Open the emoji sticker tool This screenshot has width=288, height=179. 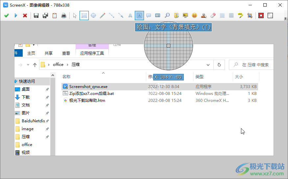point(195,15)
